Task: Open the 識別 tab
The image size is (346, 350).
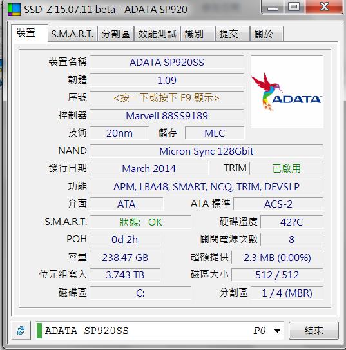Action: pos(198,34)
